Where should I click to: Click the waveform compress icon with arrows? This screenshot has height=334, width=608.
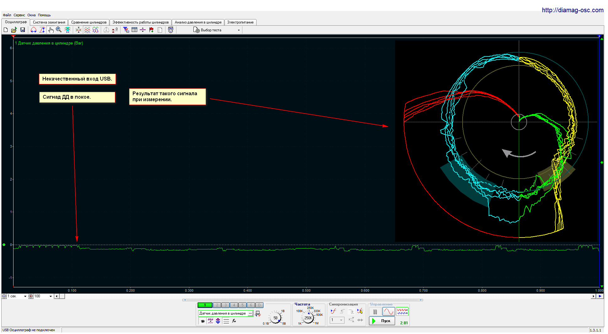(x=79, y=30)
